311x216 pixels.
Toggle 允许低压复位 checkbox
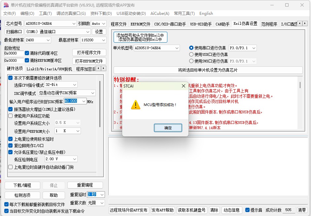click(x=11, y=152)
